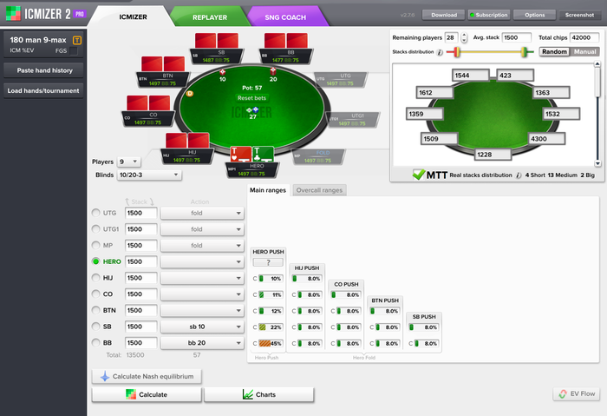Open the BB action dropdown showing bb 20
Viewport: 607px width, 416px height.
tap(202, 343)
